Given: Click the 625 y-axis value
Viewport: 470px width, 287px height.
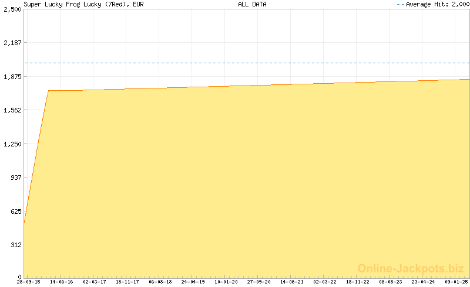Looking at the screenshot, I should point(14,211).
